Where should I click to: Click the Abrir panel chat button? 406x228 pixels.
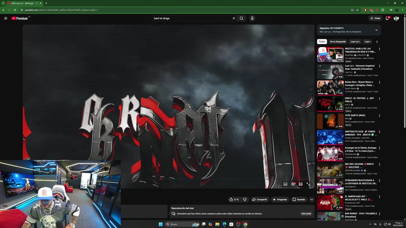coord(306,214)
